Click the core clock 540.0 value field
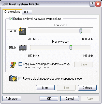102x104 pixels. coord(12,31)
